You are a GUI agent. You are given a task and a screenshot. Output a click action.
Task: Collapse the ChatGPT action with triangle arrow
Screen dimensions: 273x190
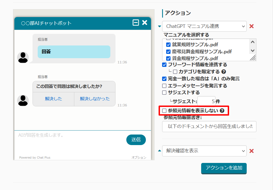pyautogui.click(x=159, y=26)
